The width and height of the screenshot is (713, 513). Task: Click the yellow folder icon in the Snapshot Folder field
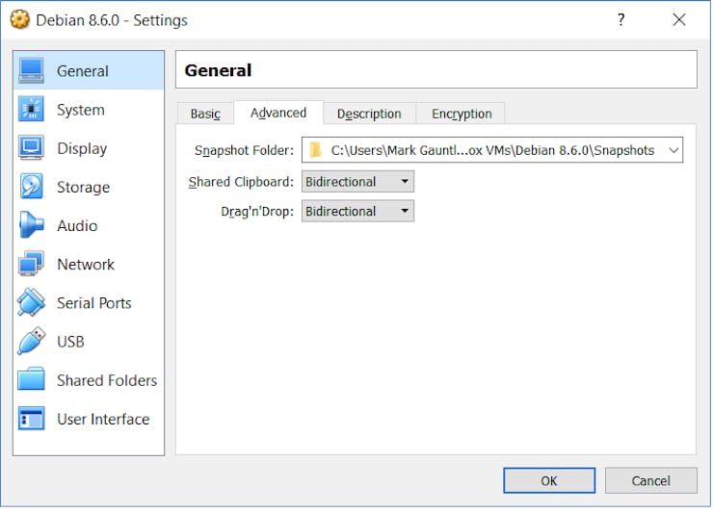(315, 150)
